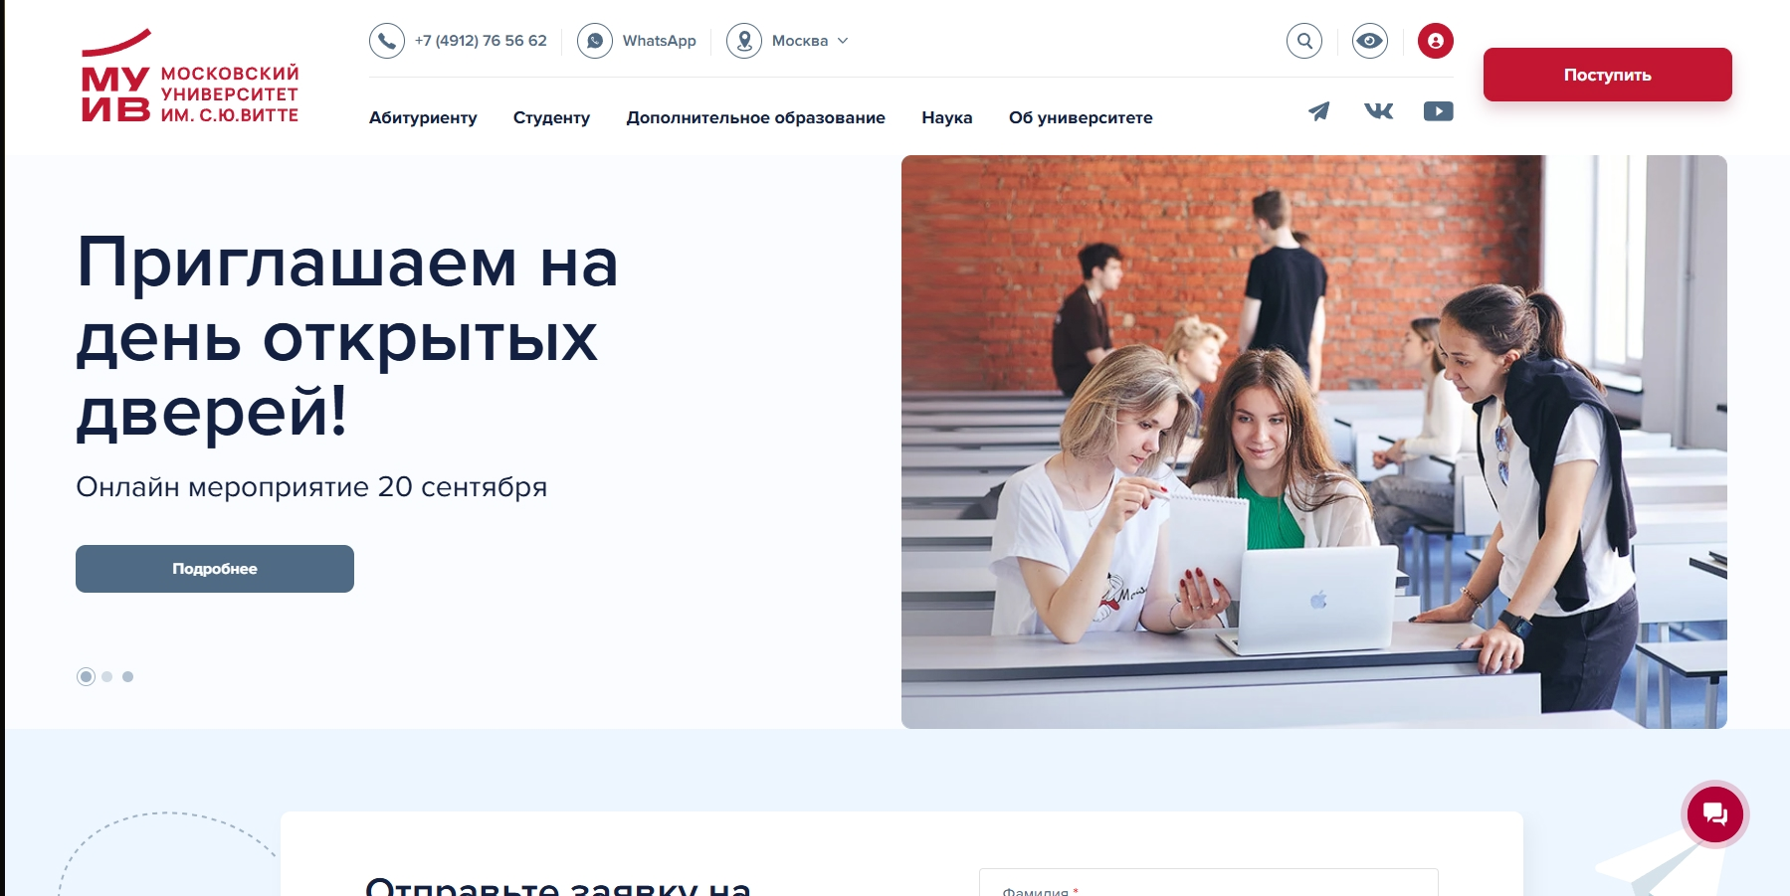Go home via the МУИВ university logo
This screenshot has width=1790, height=896.
point(190,77)
